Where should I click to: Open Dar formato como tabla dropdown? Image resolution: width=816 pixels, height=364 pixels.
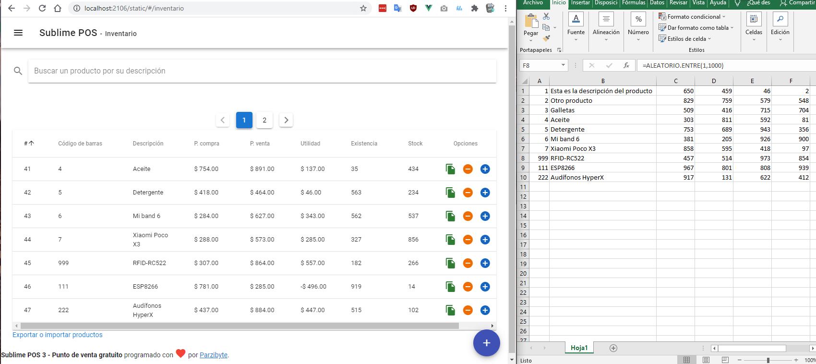(696, 28)
